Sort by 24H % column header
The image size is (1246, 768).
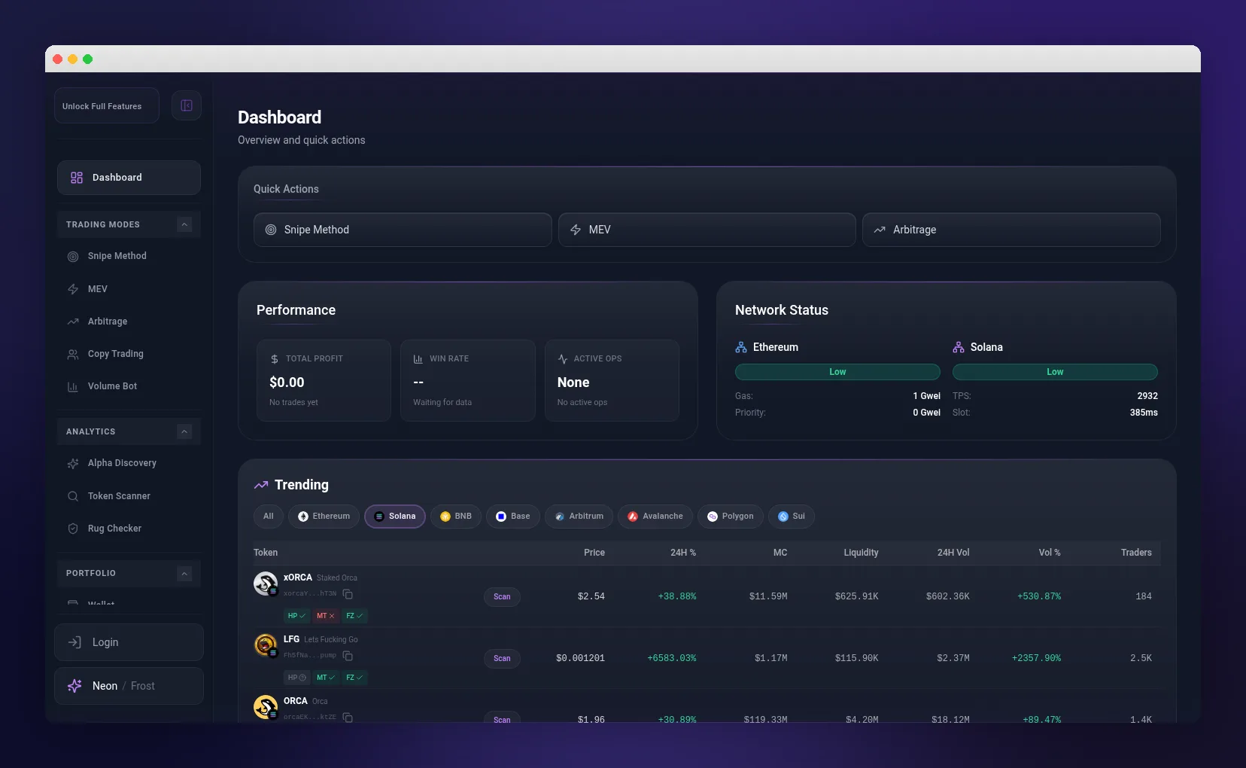[683, 553]
